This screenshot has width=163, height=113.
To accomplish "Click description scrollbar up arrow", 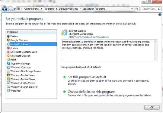I will click(x=156, y=42).
